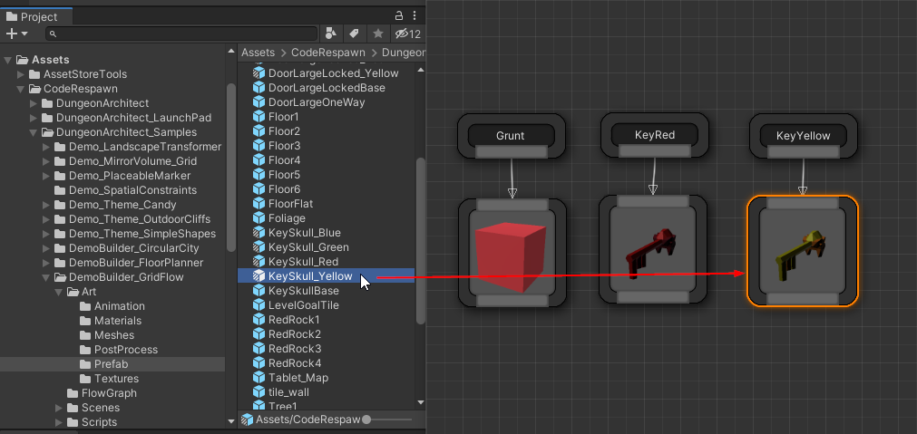Click the Search by Type filter icon
Screen dimensions: 917x434
coord(331,34)
